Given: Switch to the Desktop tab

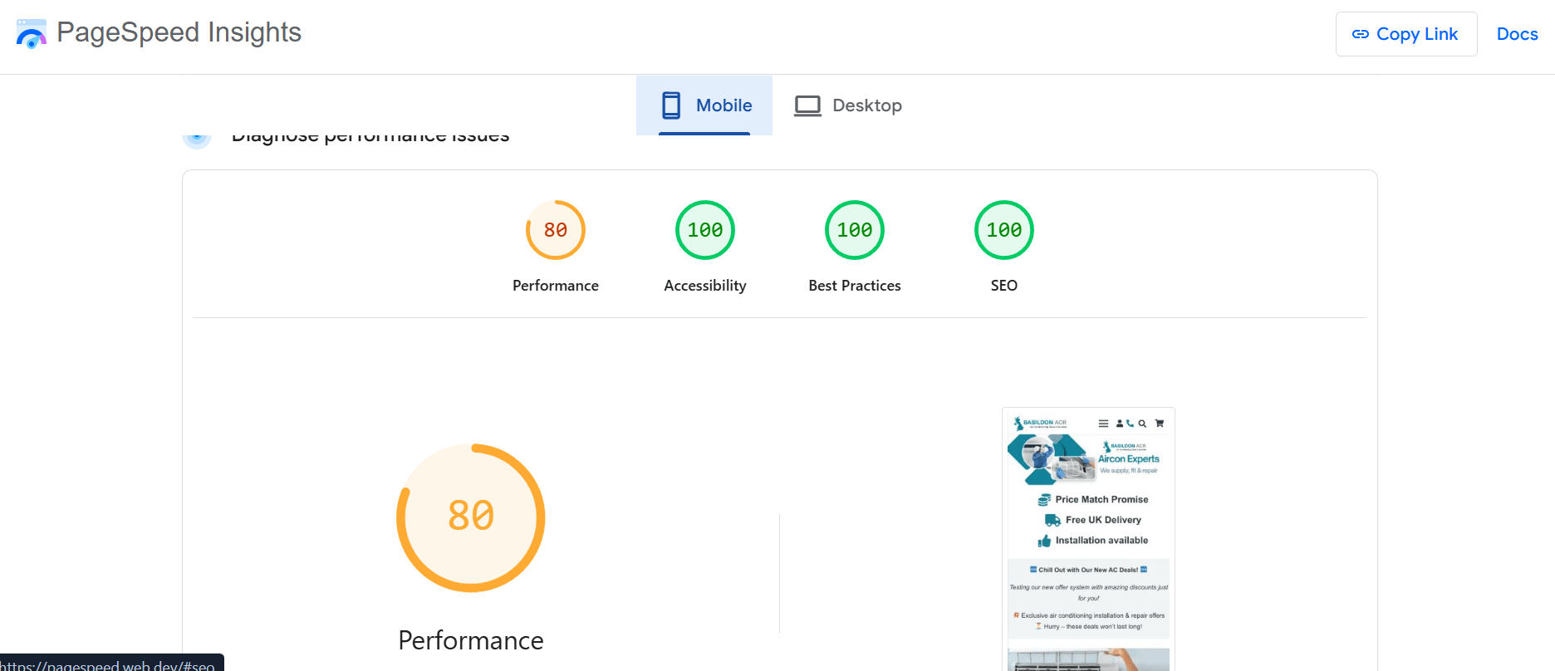Looking at the screenshot, I should pyautogui.click(x=848, y=105).
